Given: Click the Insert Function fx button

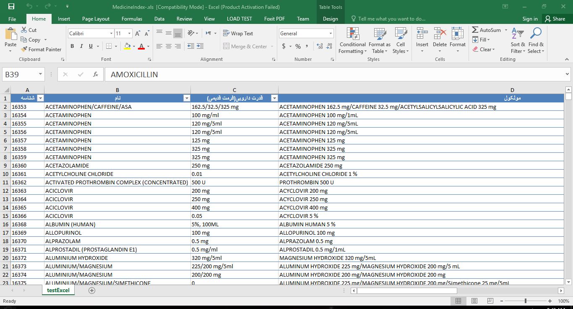Looking at the screenshot, I should click(96, 74).
